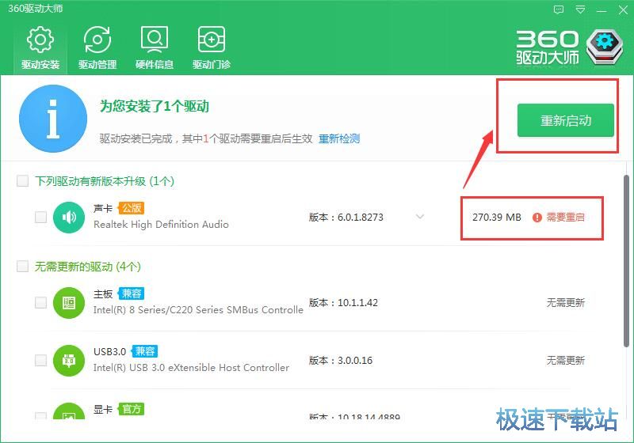The image size is (634, 443).
Task: Select the 版本：6.0.1.8273 text
Action: [346, 217]
